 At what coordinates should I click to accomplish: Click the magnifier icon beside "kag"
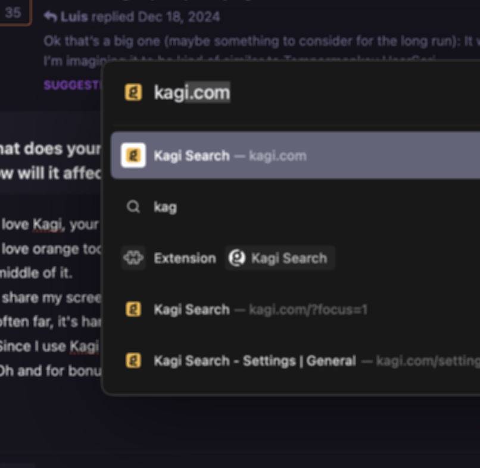[133, 207]
